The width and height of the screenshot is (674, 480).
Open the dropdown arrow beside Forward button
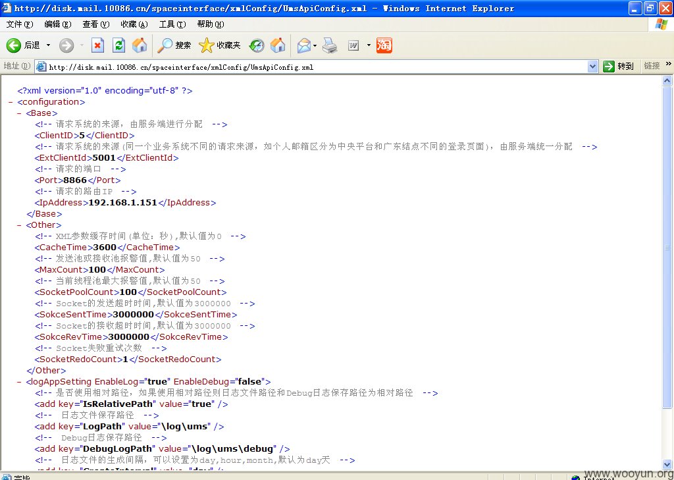click(x=82, y=45)
